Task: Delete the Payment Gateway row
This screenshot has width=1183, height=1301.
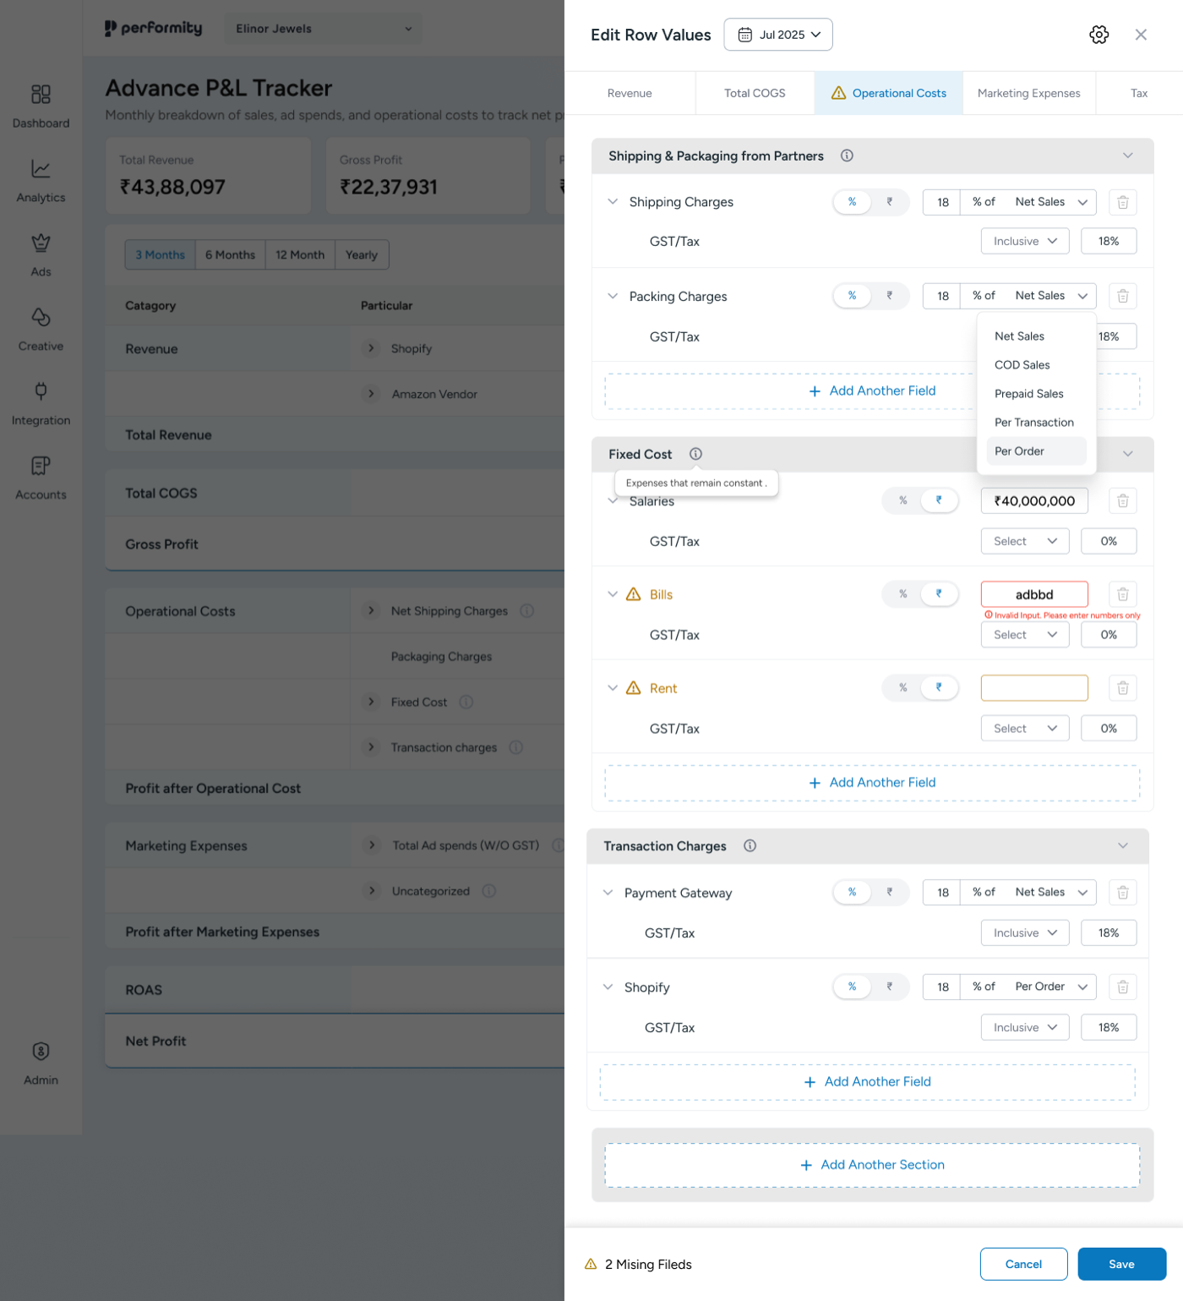Action: [x=1122, y=892]
